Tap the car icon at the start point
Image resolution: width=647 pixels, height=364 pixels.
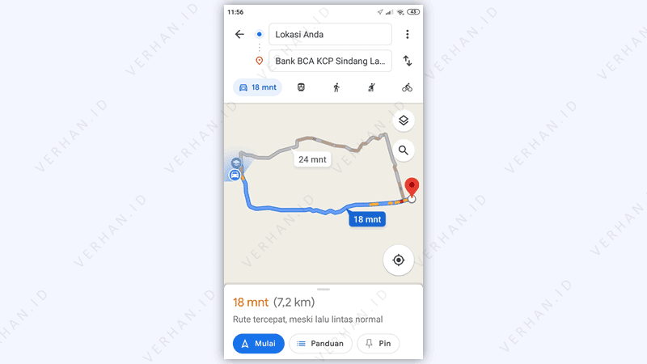[x=235, y=175]
